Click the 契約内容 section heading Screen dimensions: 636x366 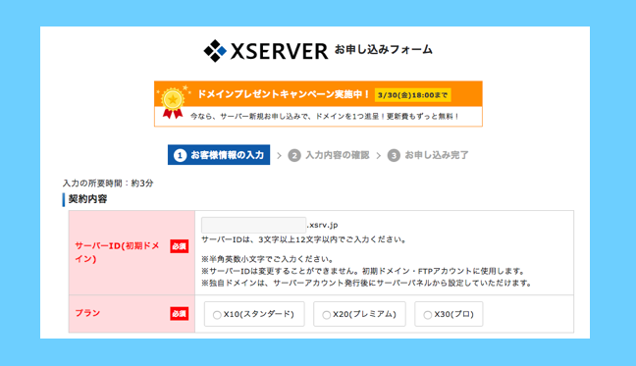tap(87, 199)
